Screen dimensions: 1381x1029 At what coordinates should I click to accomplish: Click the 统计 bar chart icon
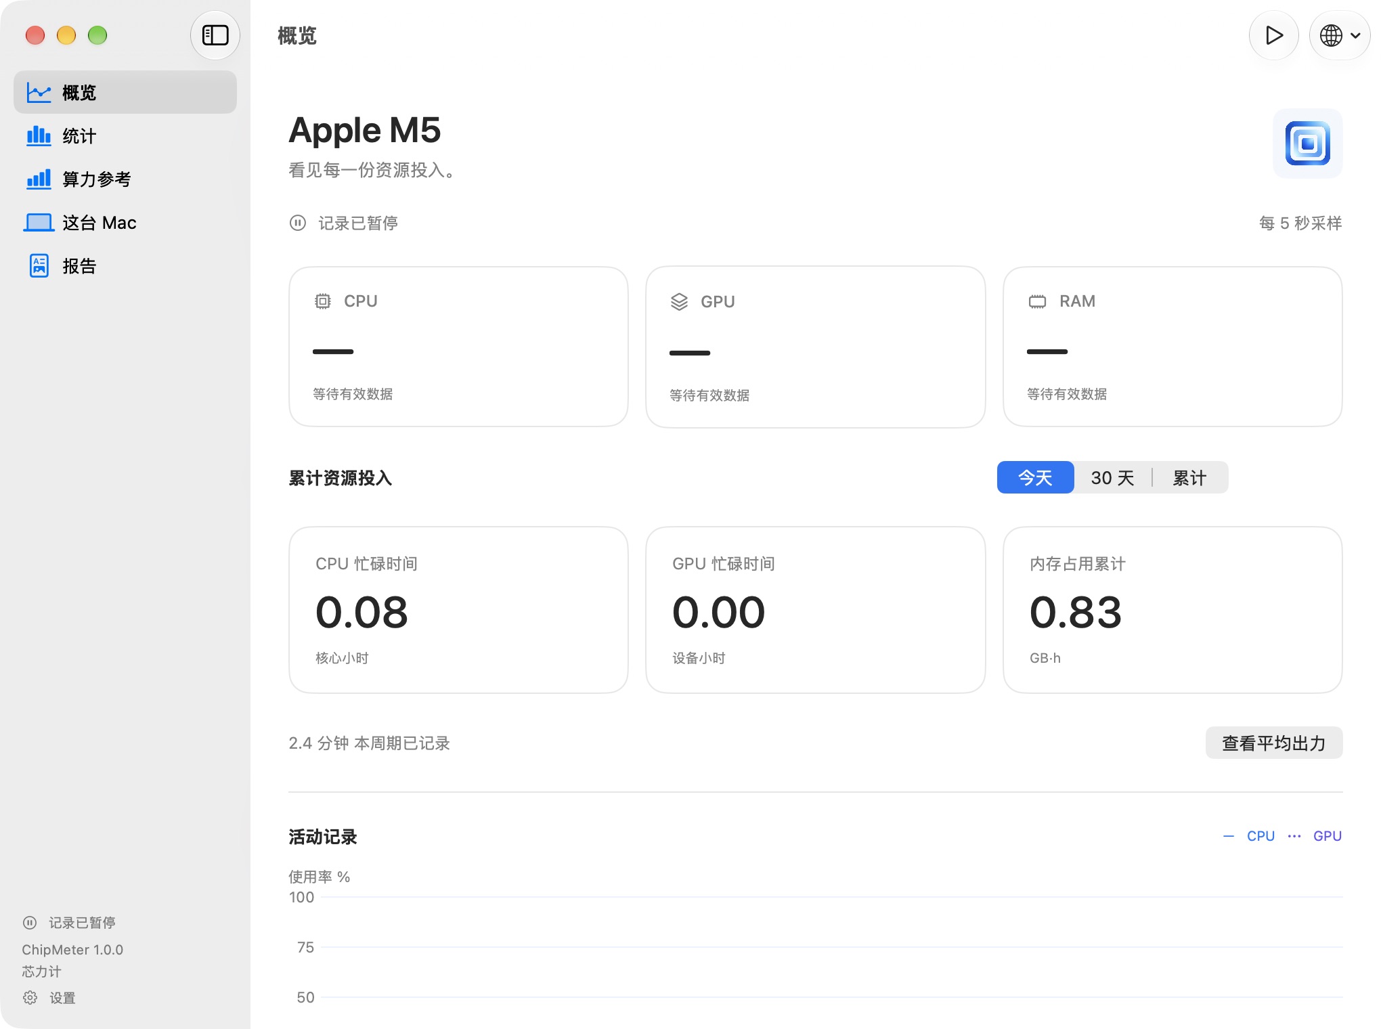[x=39, y=136]
